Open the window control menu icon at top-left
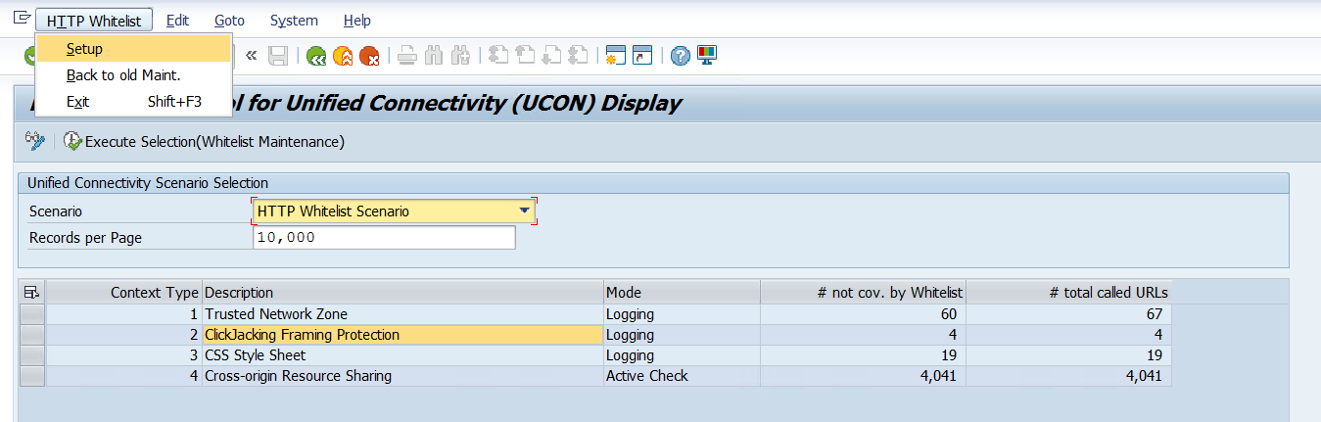The width and height of the screenshot is (1321, 422). click(22, 19)
